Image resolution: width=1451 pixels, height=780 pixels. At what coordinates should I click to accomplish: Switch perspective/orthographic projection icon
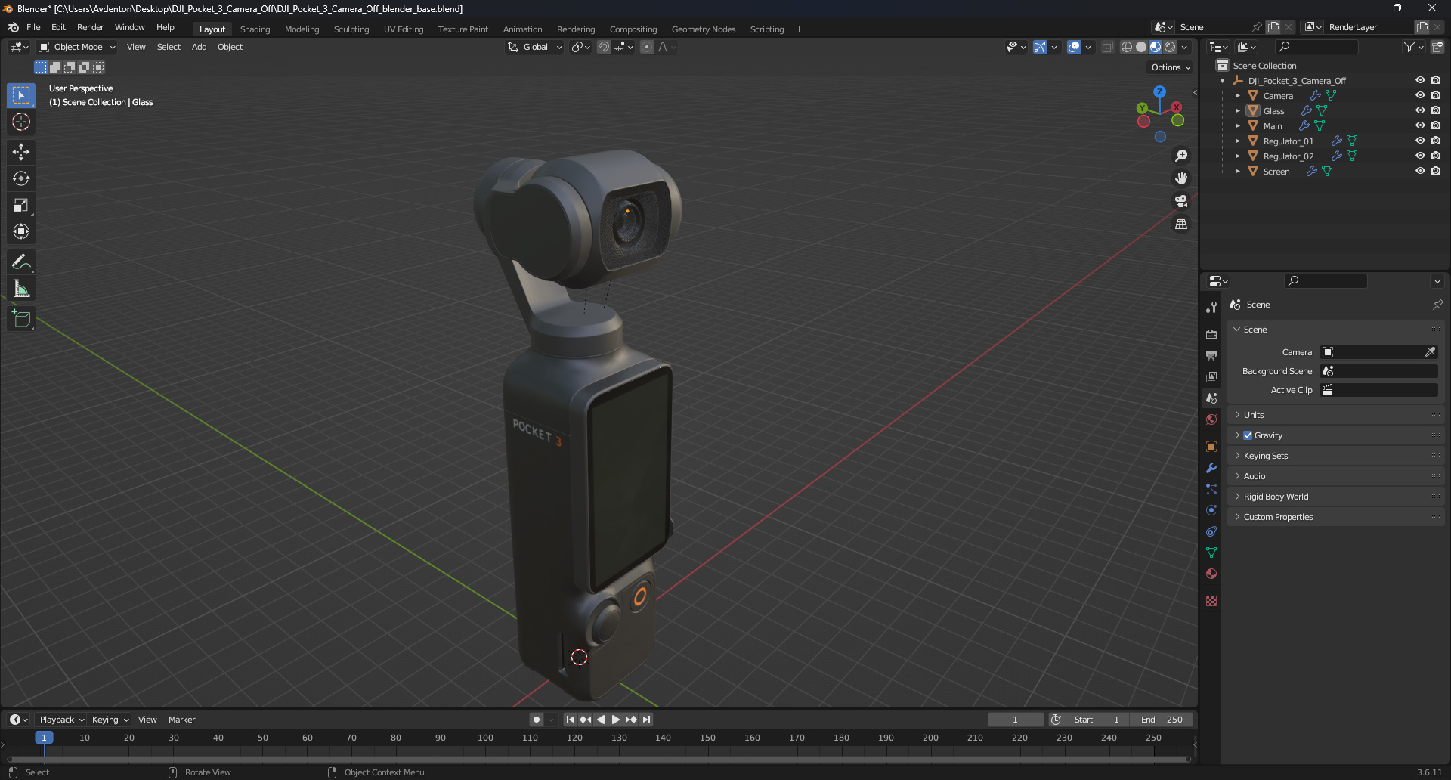coord(1181,224)
